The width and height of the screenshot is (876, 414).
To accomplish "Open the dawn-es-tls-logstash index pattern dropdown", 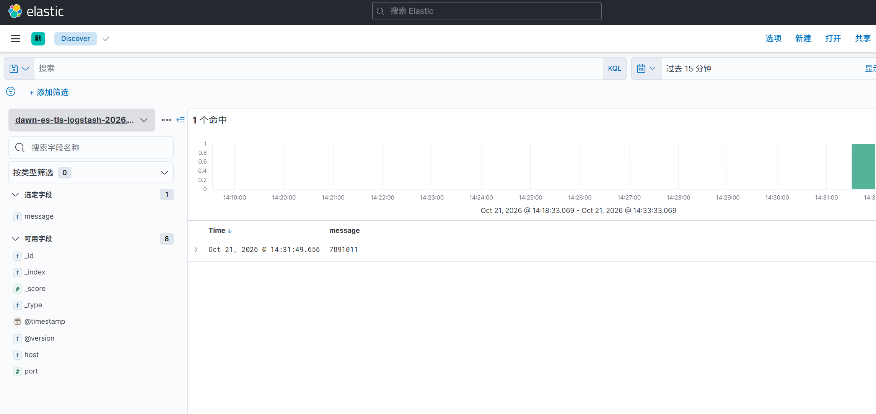I will point(82,120).
